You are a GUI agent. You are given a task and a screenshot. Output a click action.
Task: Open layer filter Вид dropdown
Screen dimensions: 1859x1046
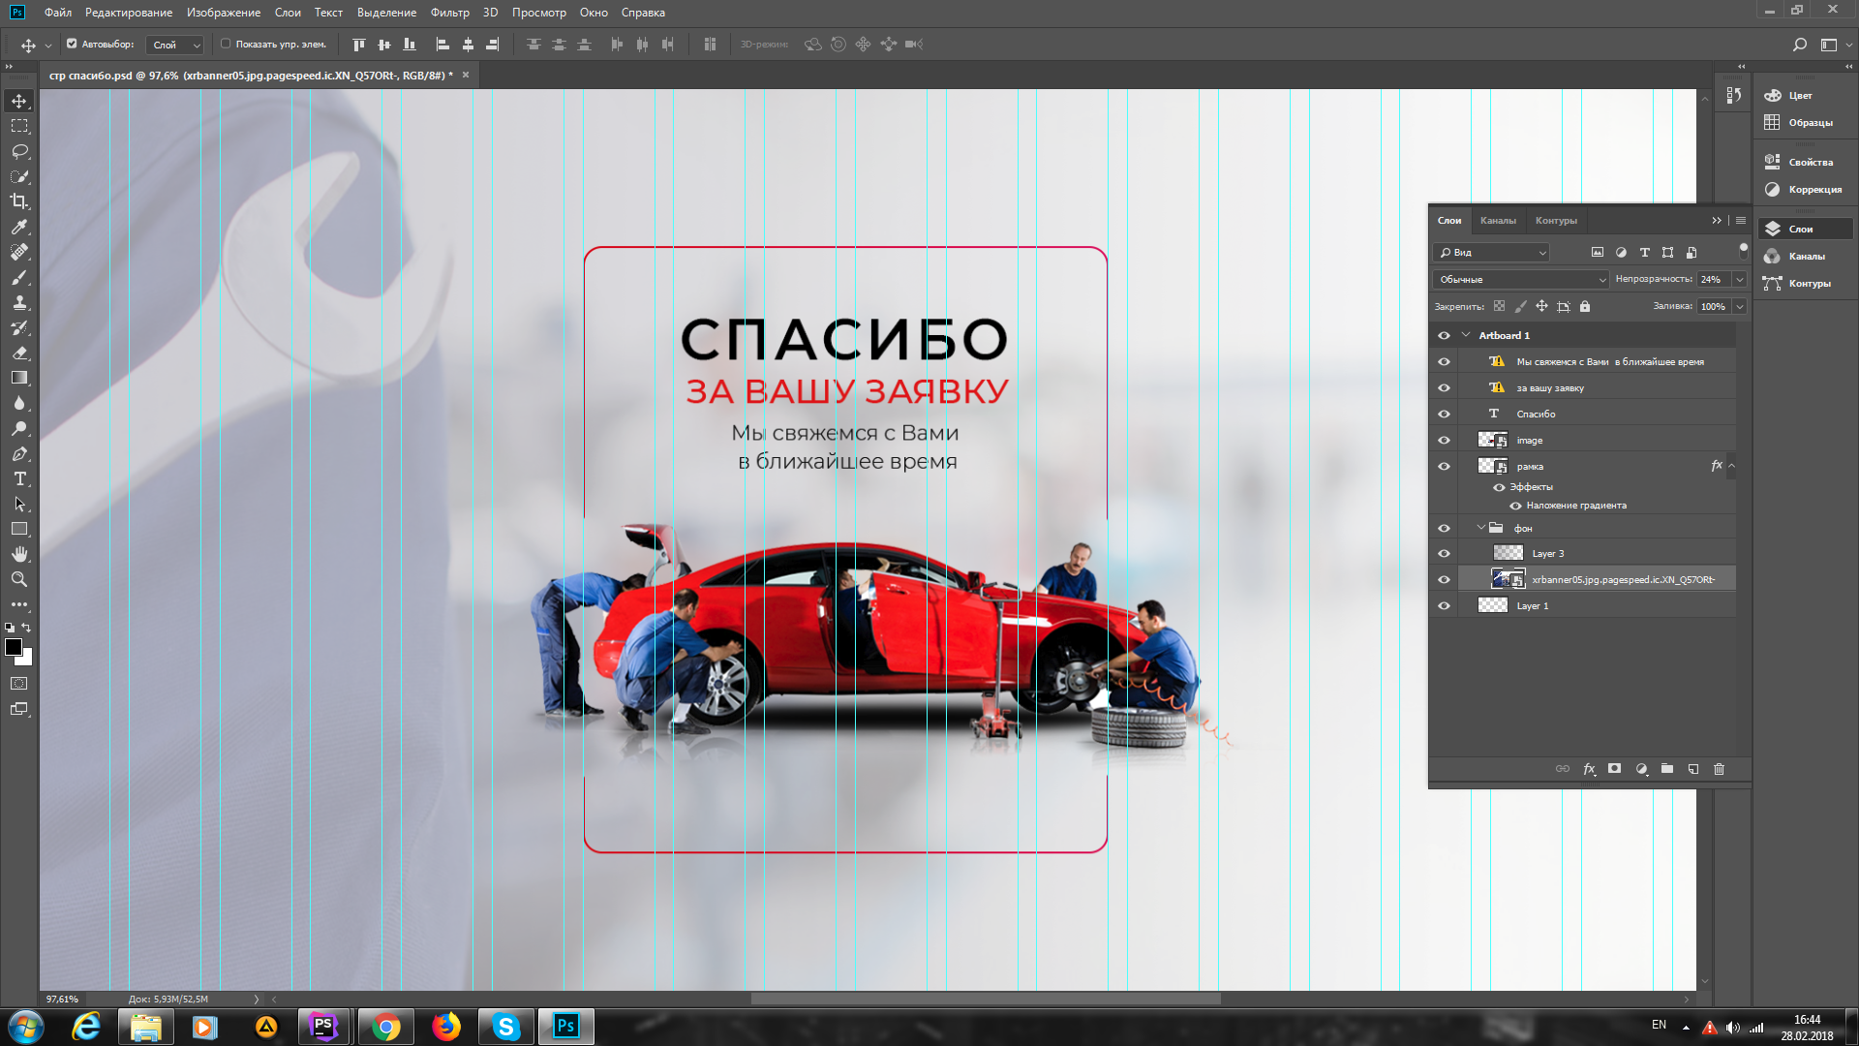pos(1492,252)
